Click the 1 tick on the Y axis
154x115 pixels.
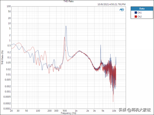(10, 40)
